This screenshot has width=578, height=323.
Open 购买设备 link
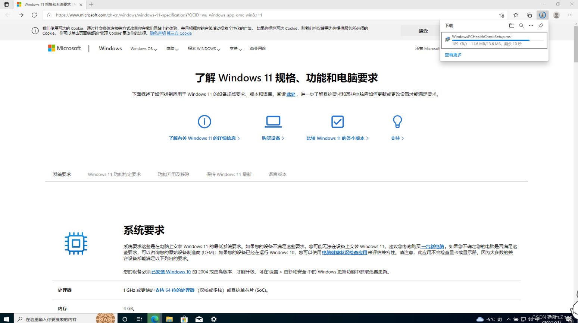point(273,138)
